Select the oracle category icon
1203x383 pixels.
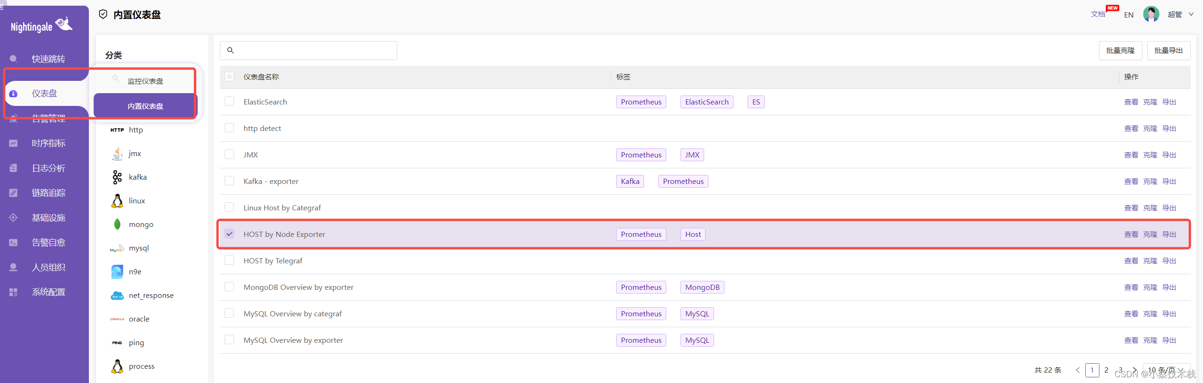117,319
